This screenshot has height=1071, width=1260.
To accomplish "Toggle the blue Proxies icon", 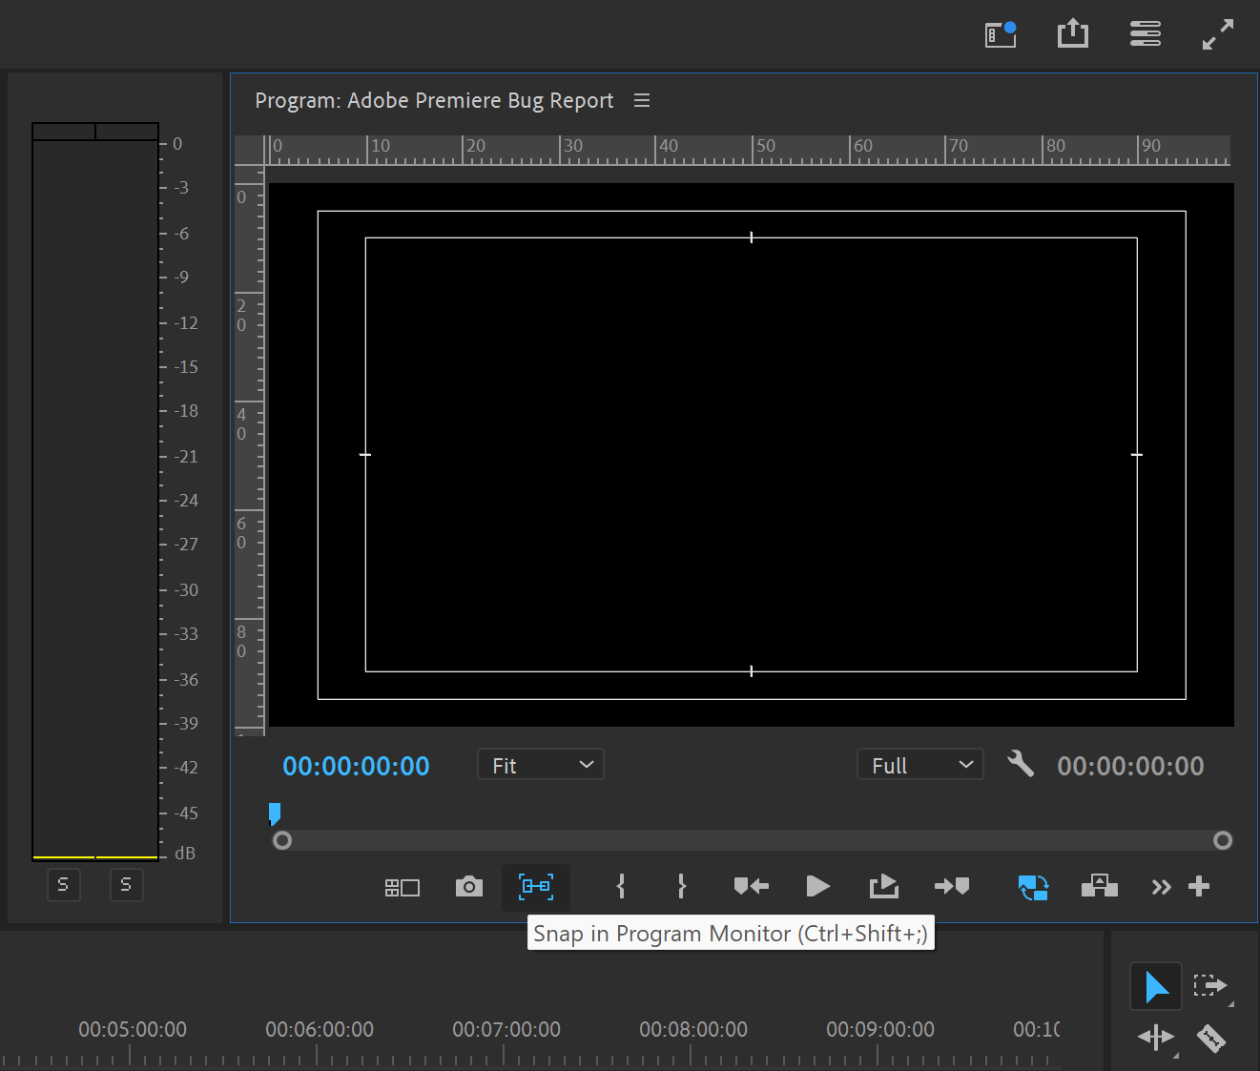I will [1033, 887].
